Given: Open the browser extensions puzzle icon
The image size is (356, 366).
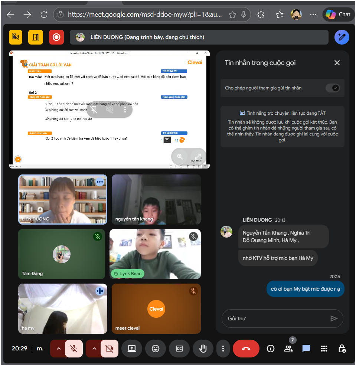Looking at the screenshot, I should coord(261,15).
